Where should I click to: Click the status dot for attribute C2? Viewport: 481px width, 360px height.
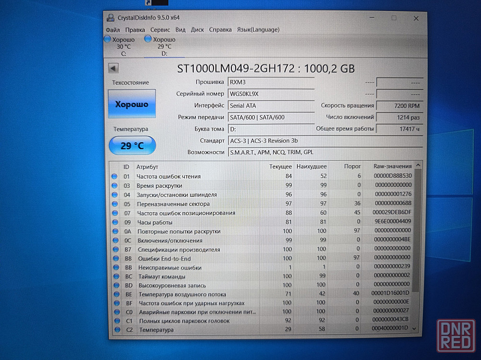point(117,330)
